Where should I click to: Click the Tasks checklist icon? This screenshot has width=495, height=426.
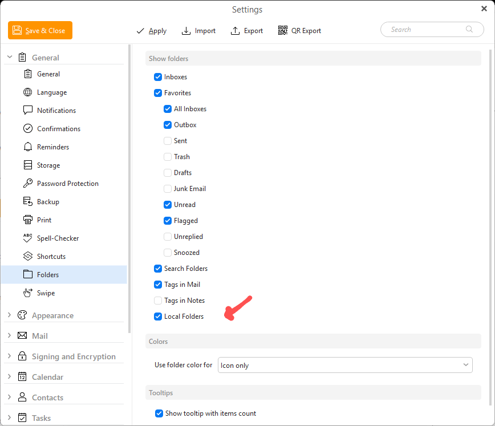[x=22, y=417]
